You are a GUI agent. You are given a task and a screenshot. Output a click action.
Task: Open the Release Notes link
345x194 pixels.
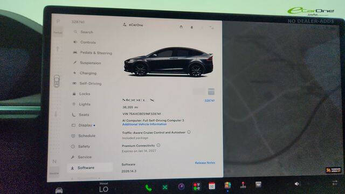[205, 163]
